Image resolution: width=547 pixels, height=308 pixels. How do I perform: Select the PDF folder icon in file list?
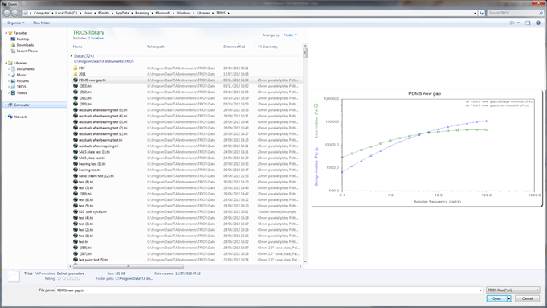coord(76,68)
